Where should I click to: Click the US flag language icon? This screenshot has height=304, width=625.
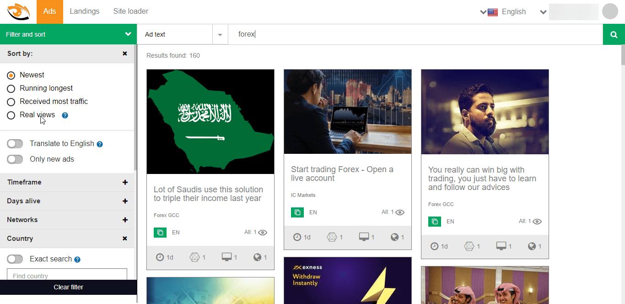493,12
